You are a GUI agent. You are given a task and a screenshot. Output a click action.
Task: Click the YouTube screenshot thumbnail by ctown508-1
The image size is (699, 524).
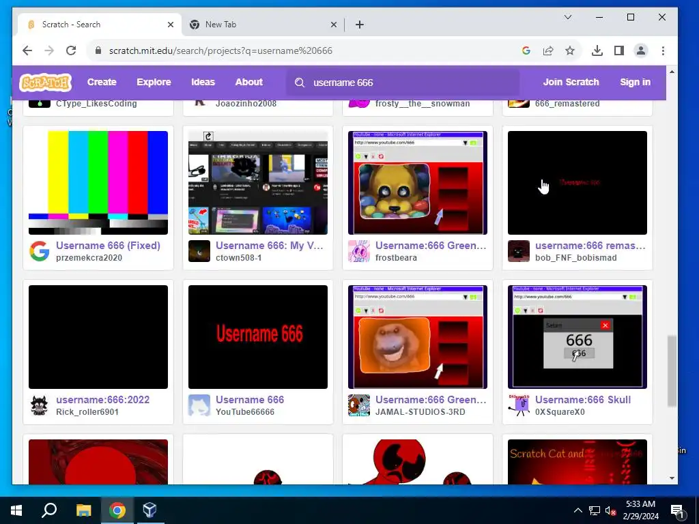(x=257, y=183)
